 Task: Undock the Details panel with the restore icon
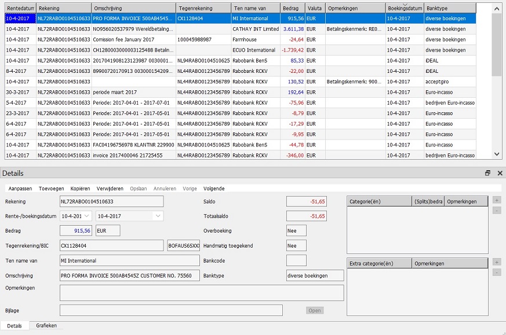[x=487, y=173]
